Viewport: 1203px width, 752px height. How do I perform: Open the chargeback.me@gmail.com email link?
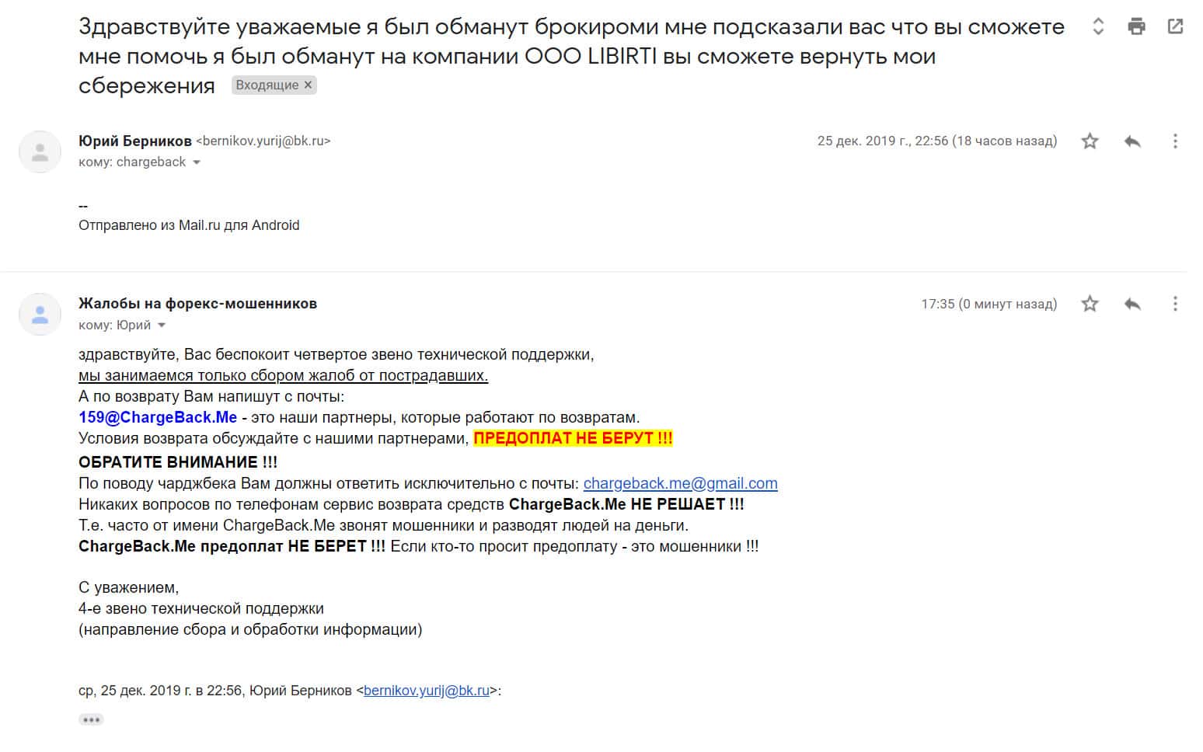(680, 483)
